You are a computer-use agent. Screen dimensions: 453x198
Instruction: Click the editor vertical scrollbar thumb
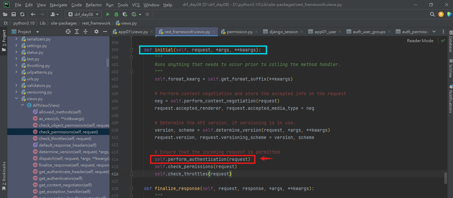coord(445,178)
